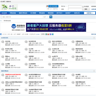
Task: Open the 网站建设 nav tab
Action: click(x=42, y=13)
